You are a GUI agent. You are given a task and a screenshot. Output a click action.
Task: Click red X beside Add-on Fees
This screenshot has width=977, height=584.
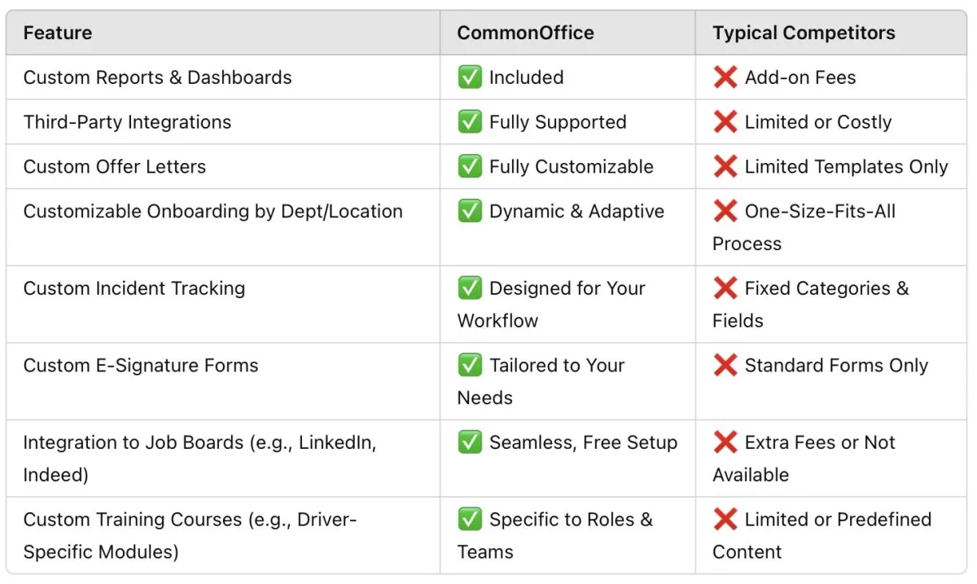coord(725,77)
